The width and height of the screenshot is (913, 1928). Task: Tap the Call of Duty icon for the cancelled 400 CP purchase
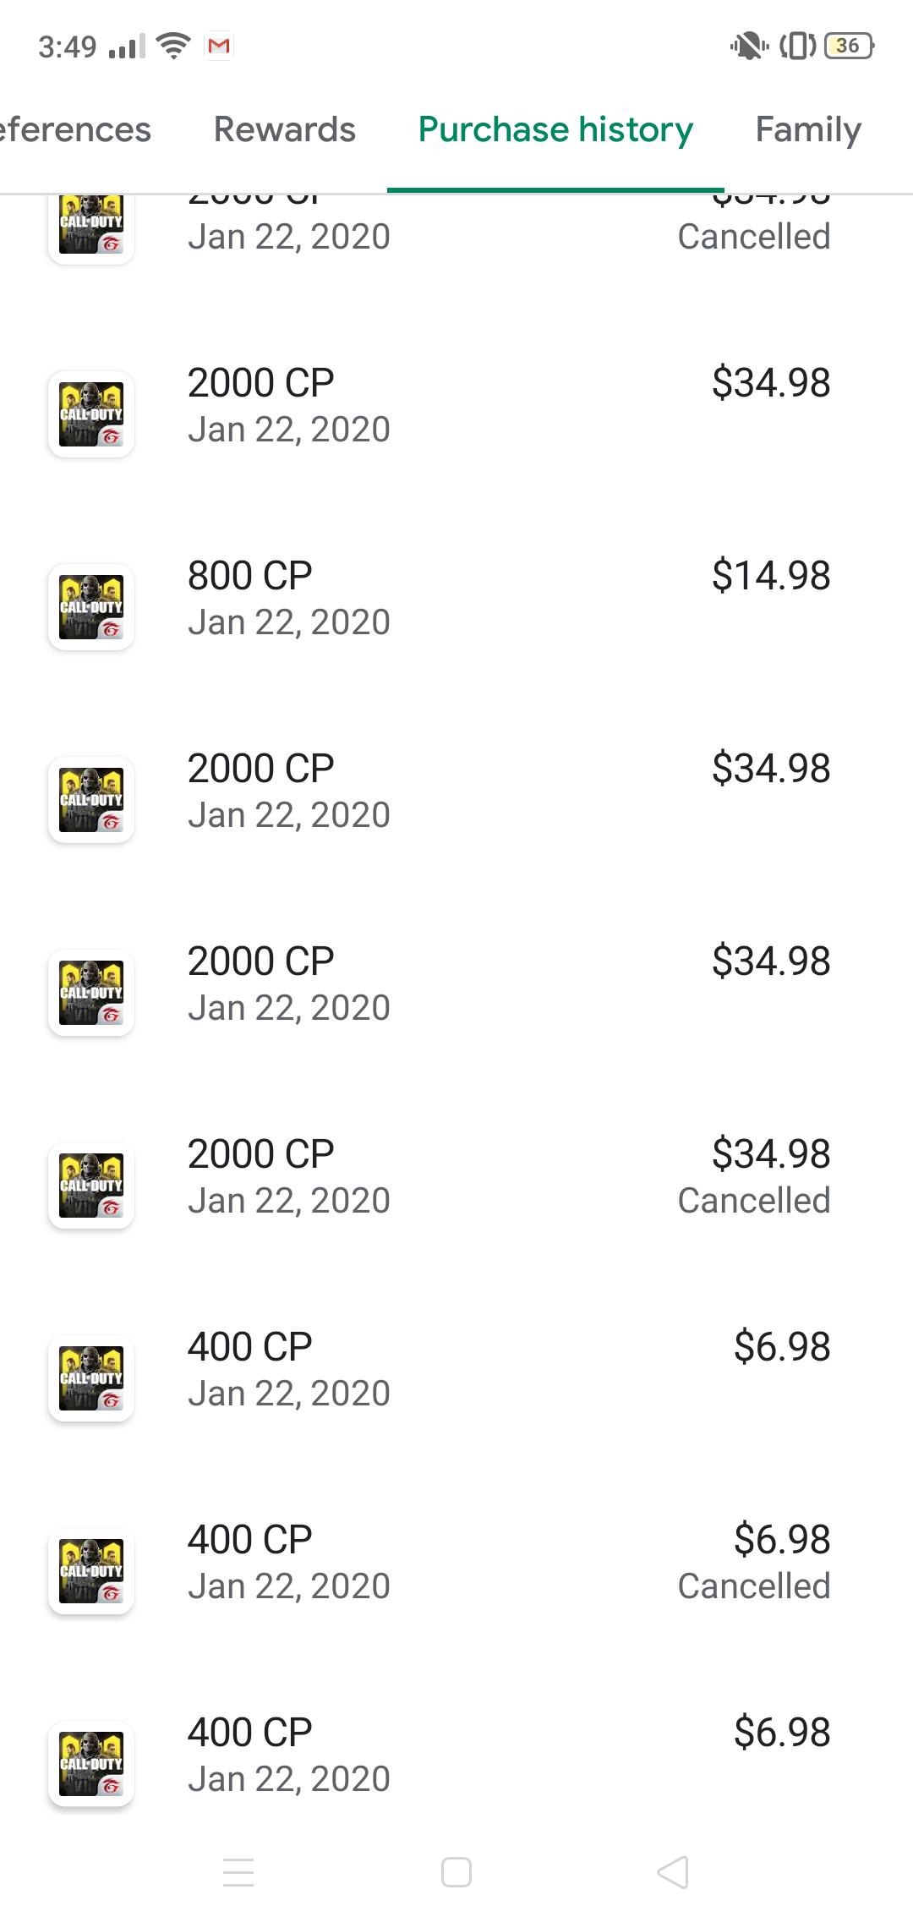(x=91, y=1571)
